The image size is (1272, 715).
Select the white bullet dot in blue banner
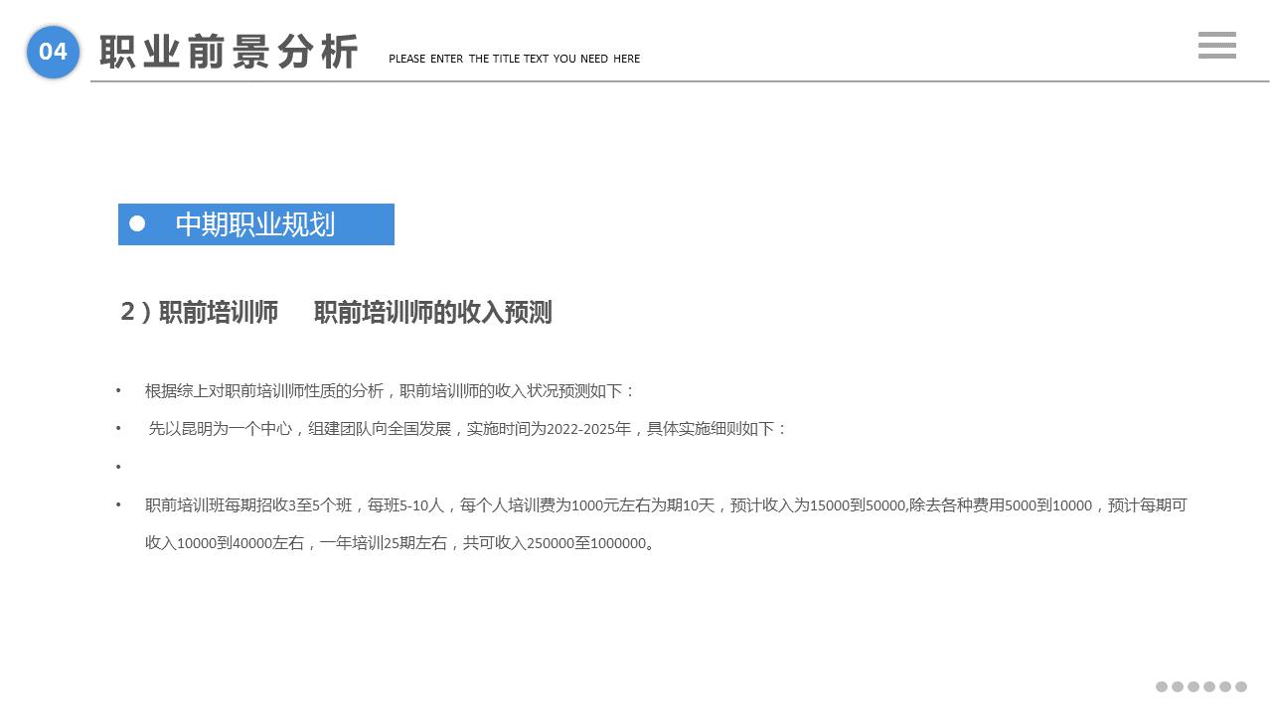(139, 224)
